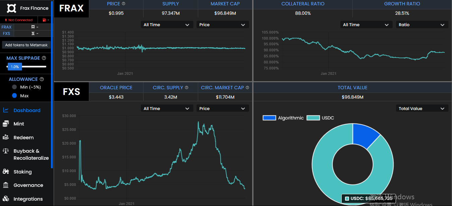Open the Dashboard menu item

(x=27, y=110)
